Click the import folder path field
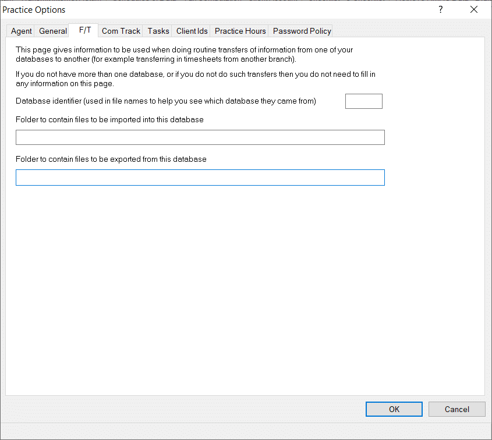Screen dimensions: 492x440 coord(200,137)
